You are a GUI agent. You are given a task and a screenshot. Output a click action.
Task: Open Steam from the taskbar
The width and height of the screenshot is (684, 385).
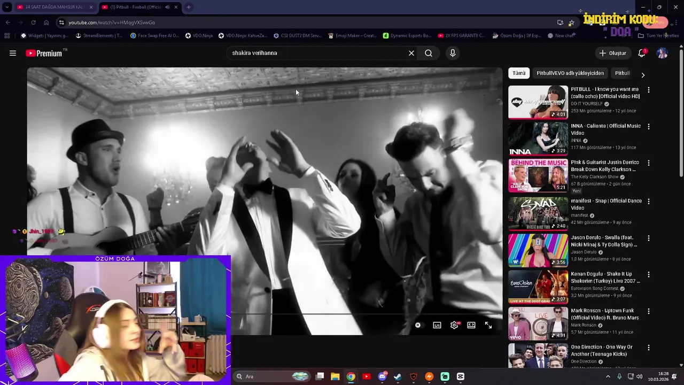pyautogui.click(x=398, y=376)
